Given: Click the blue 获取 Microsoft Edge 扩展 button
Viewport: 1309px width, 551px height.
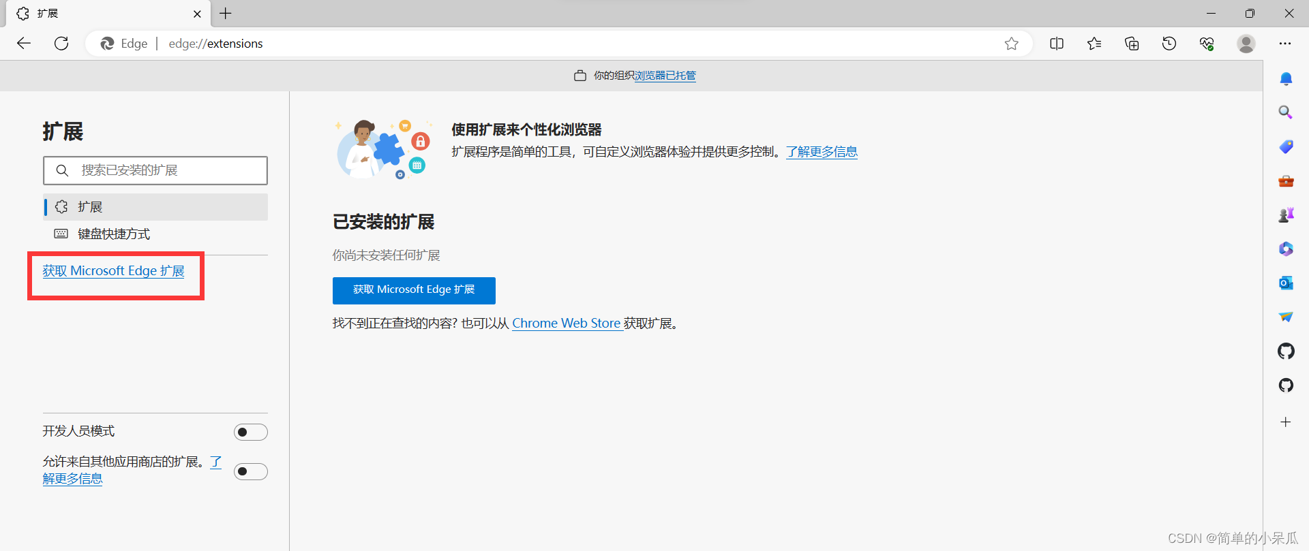Looking at the screenshot, I should (x=414, y=290).
